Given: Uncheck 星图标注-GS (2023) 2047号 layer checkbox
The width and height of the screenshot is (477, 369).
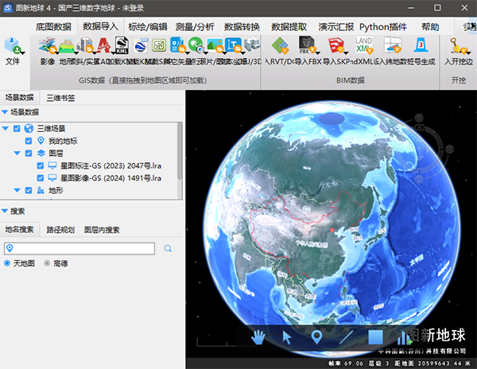Looking at the screenshot, I should pyautogui.click(x=41, y=166).
